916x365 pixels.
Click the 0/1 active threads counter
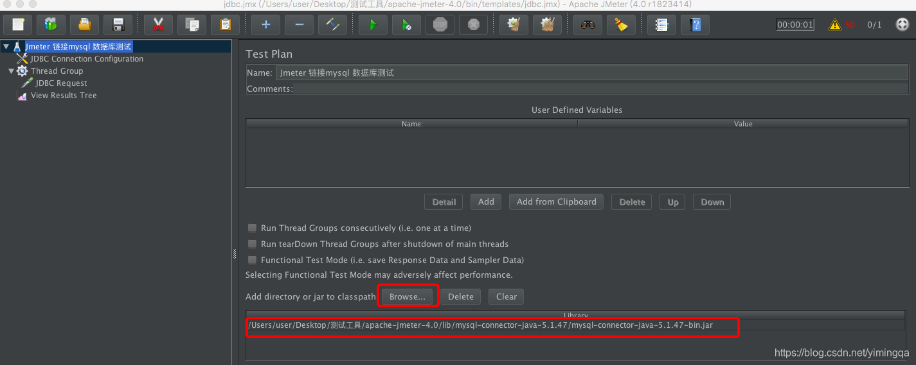pos(874,25)
